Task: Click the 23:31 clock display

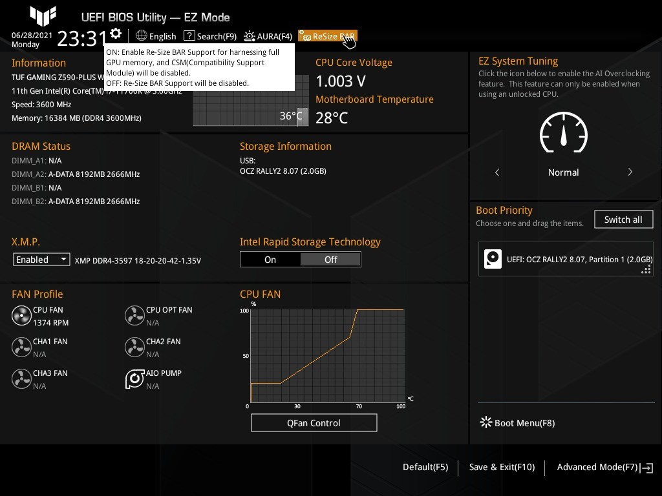Action: pos(81,38)
